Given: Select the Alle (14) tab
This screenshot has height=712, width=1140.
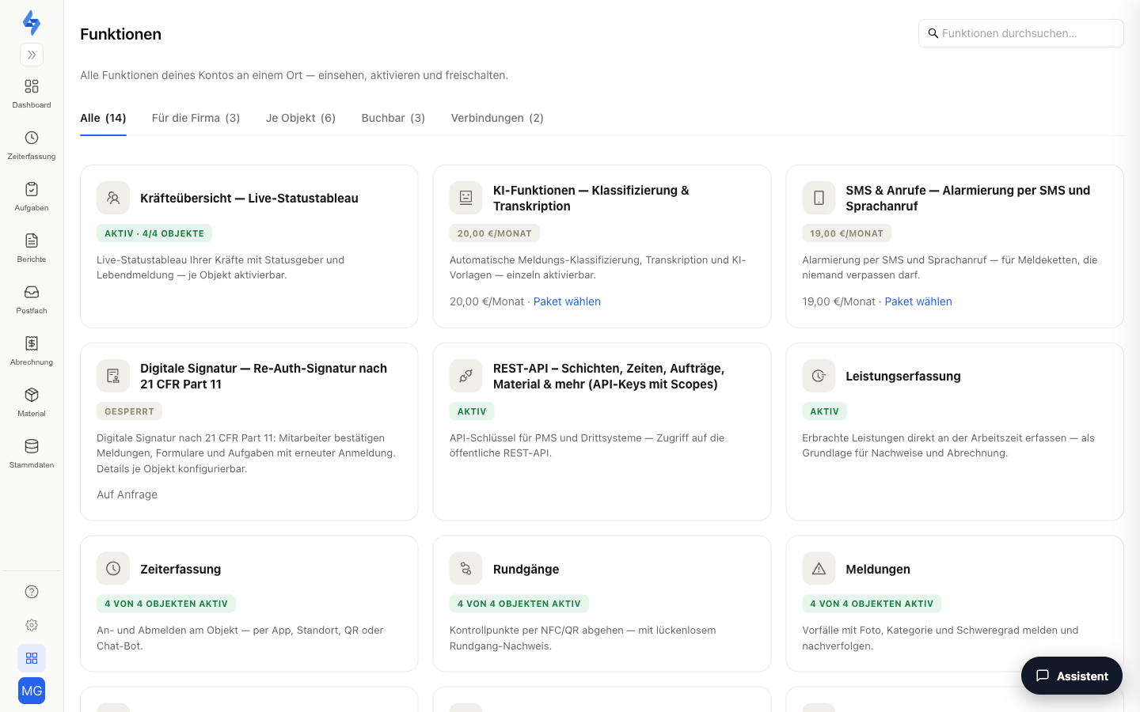Looking at the screenshot, I should (x=103, y=118).
